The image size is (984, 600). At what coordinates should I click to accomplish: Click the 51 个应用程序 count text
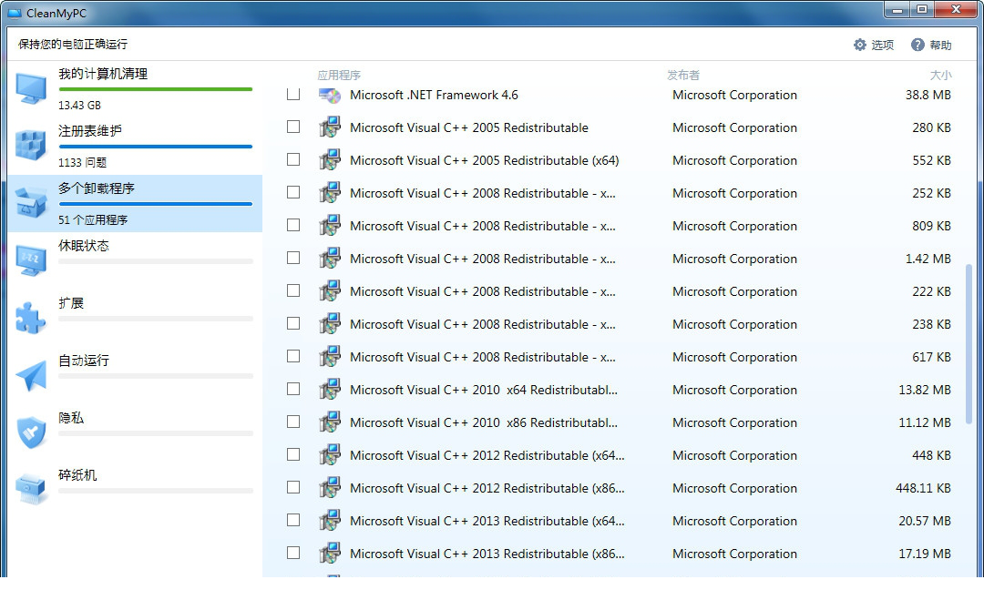(x=93, y=220)
